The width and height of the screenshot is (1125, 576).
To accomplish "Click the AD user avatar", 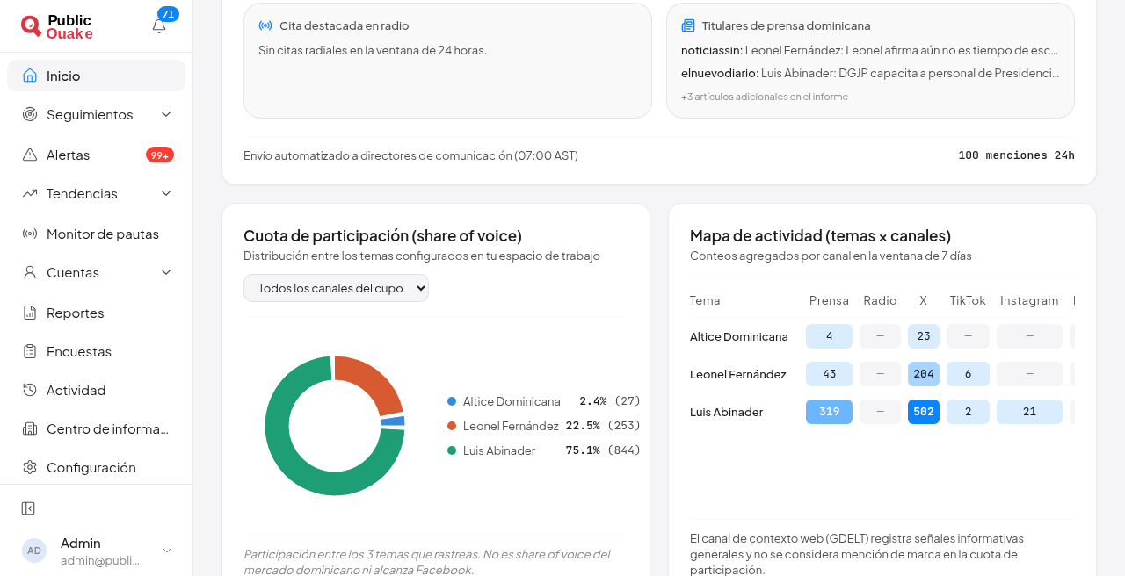I will [34, 551].
